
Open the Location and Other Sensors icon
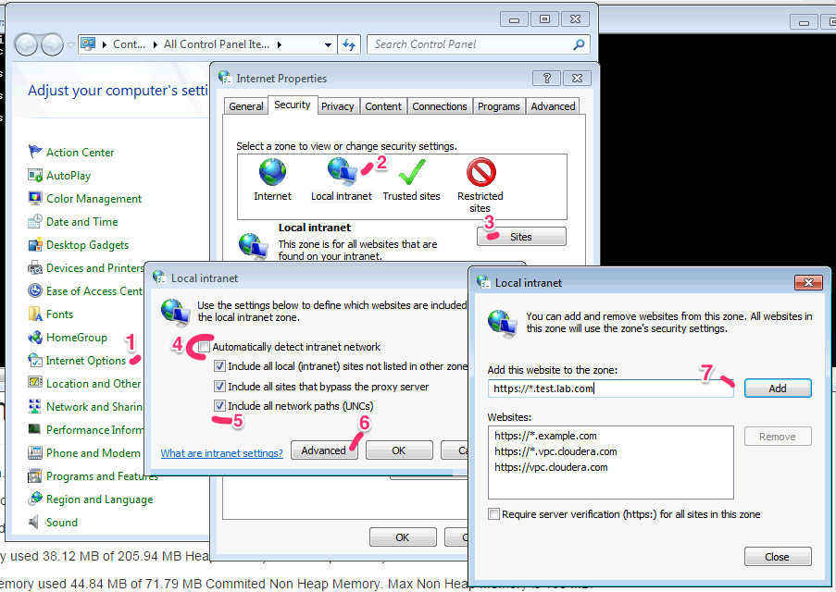[35, 383]
